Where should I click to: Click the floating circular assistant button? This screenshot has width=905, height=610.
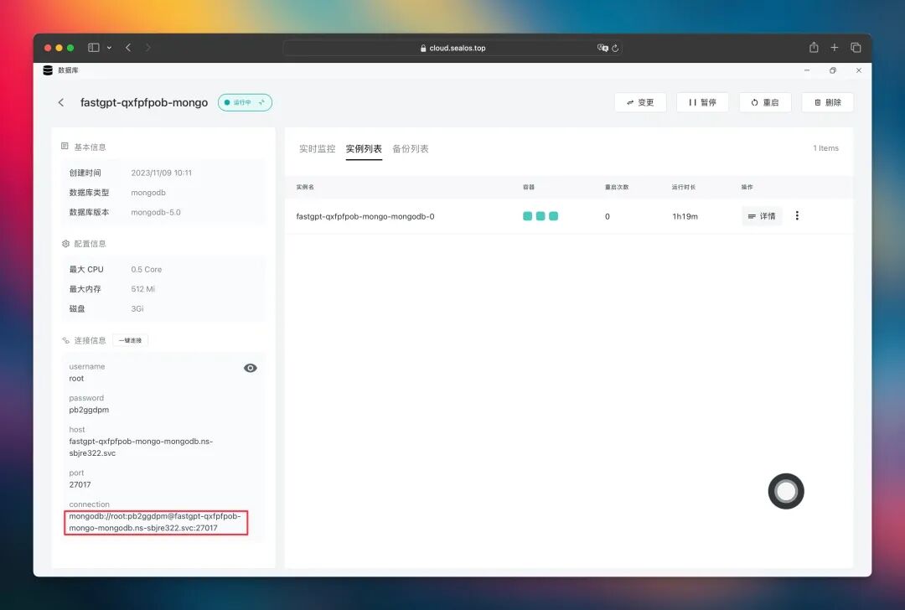785,491
